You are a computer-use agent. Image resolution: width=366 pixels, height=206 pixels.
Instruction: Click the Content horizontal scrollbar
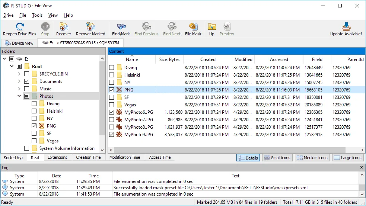(230, 150)
